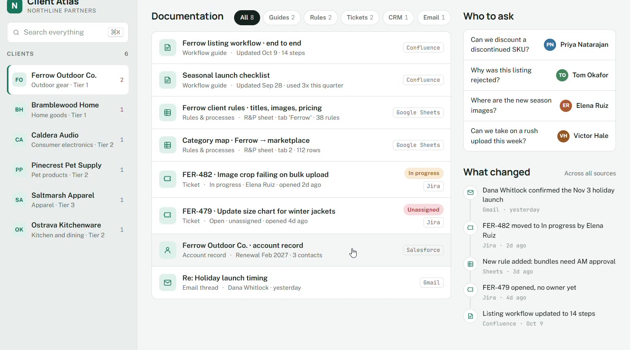Click the Ferrow client rules sheet icon
The image size is (631, 350).
168,113
